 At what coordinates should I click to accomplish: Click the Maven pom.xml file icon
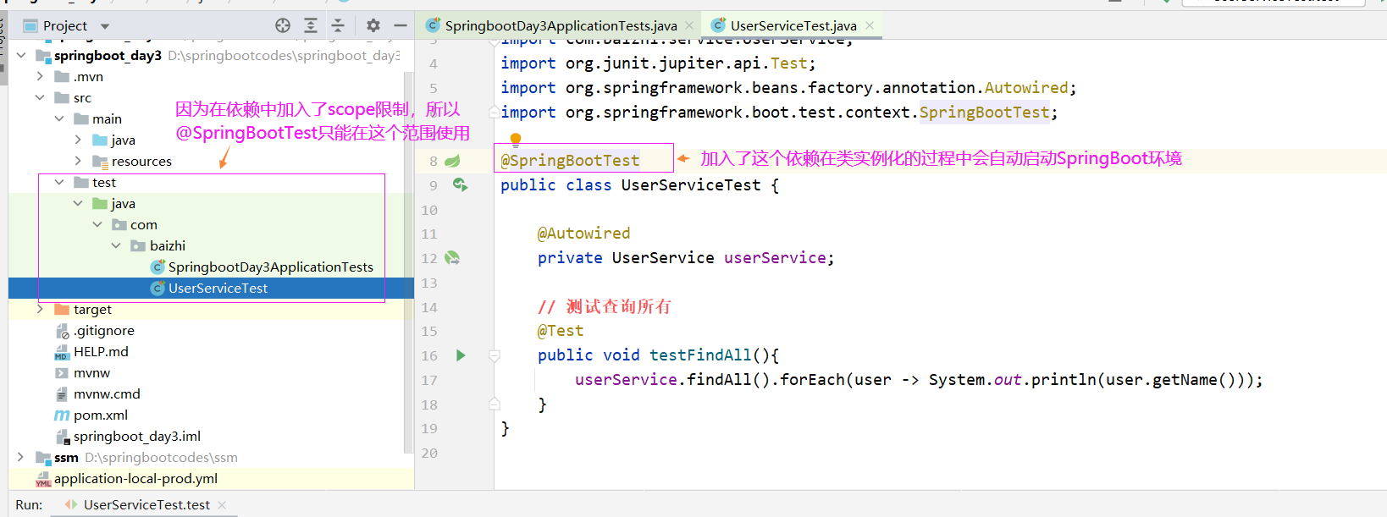[62, 415]
